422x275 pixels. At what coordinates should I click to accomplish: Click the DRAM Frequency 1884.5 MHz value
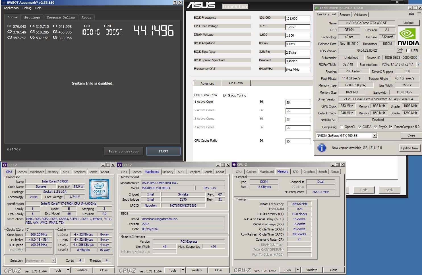[299, 204]
